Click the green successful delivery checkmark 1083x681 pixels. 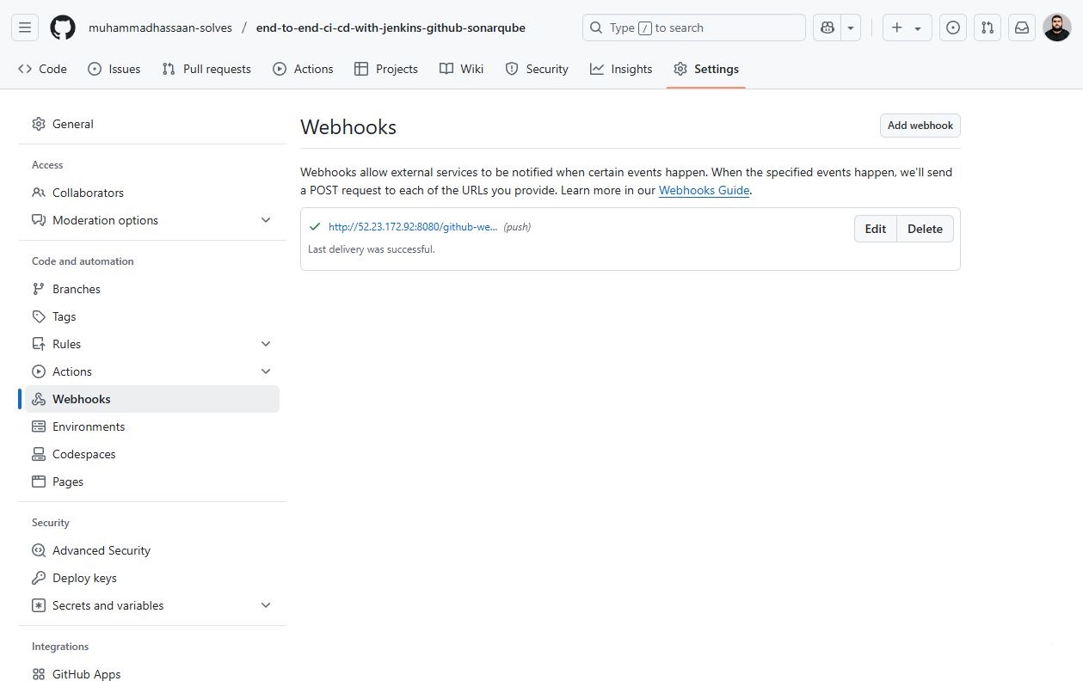click(x=315, y=227)
